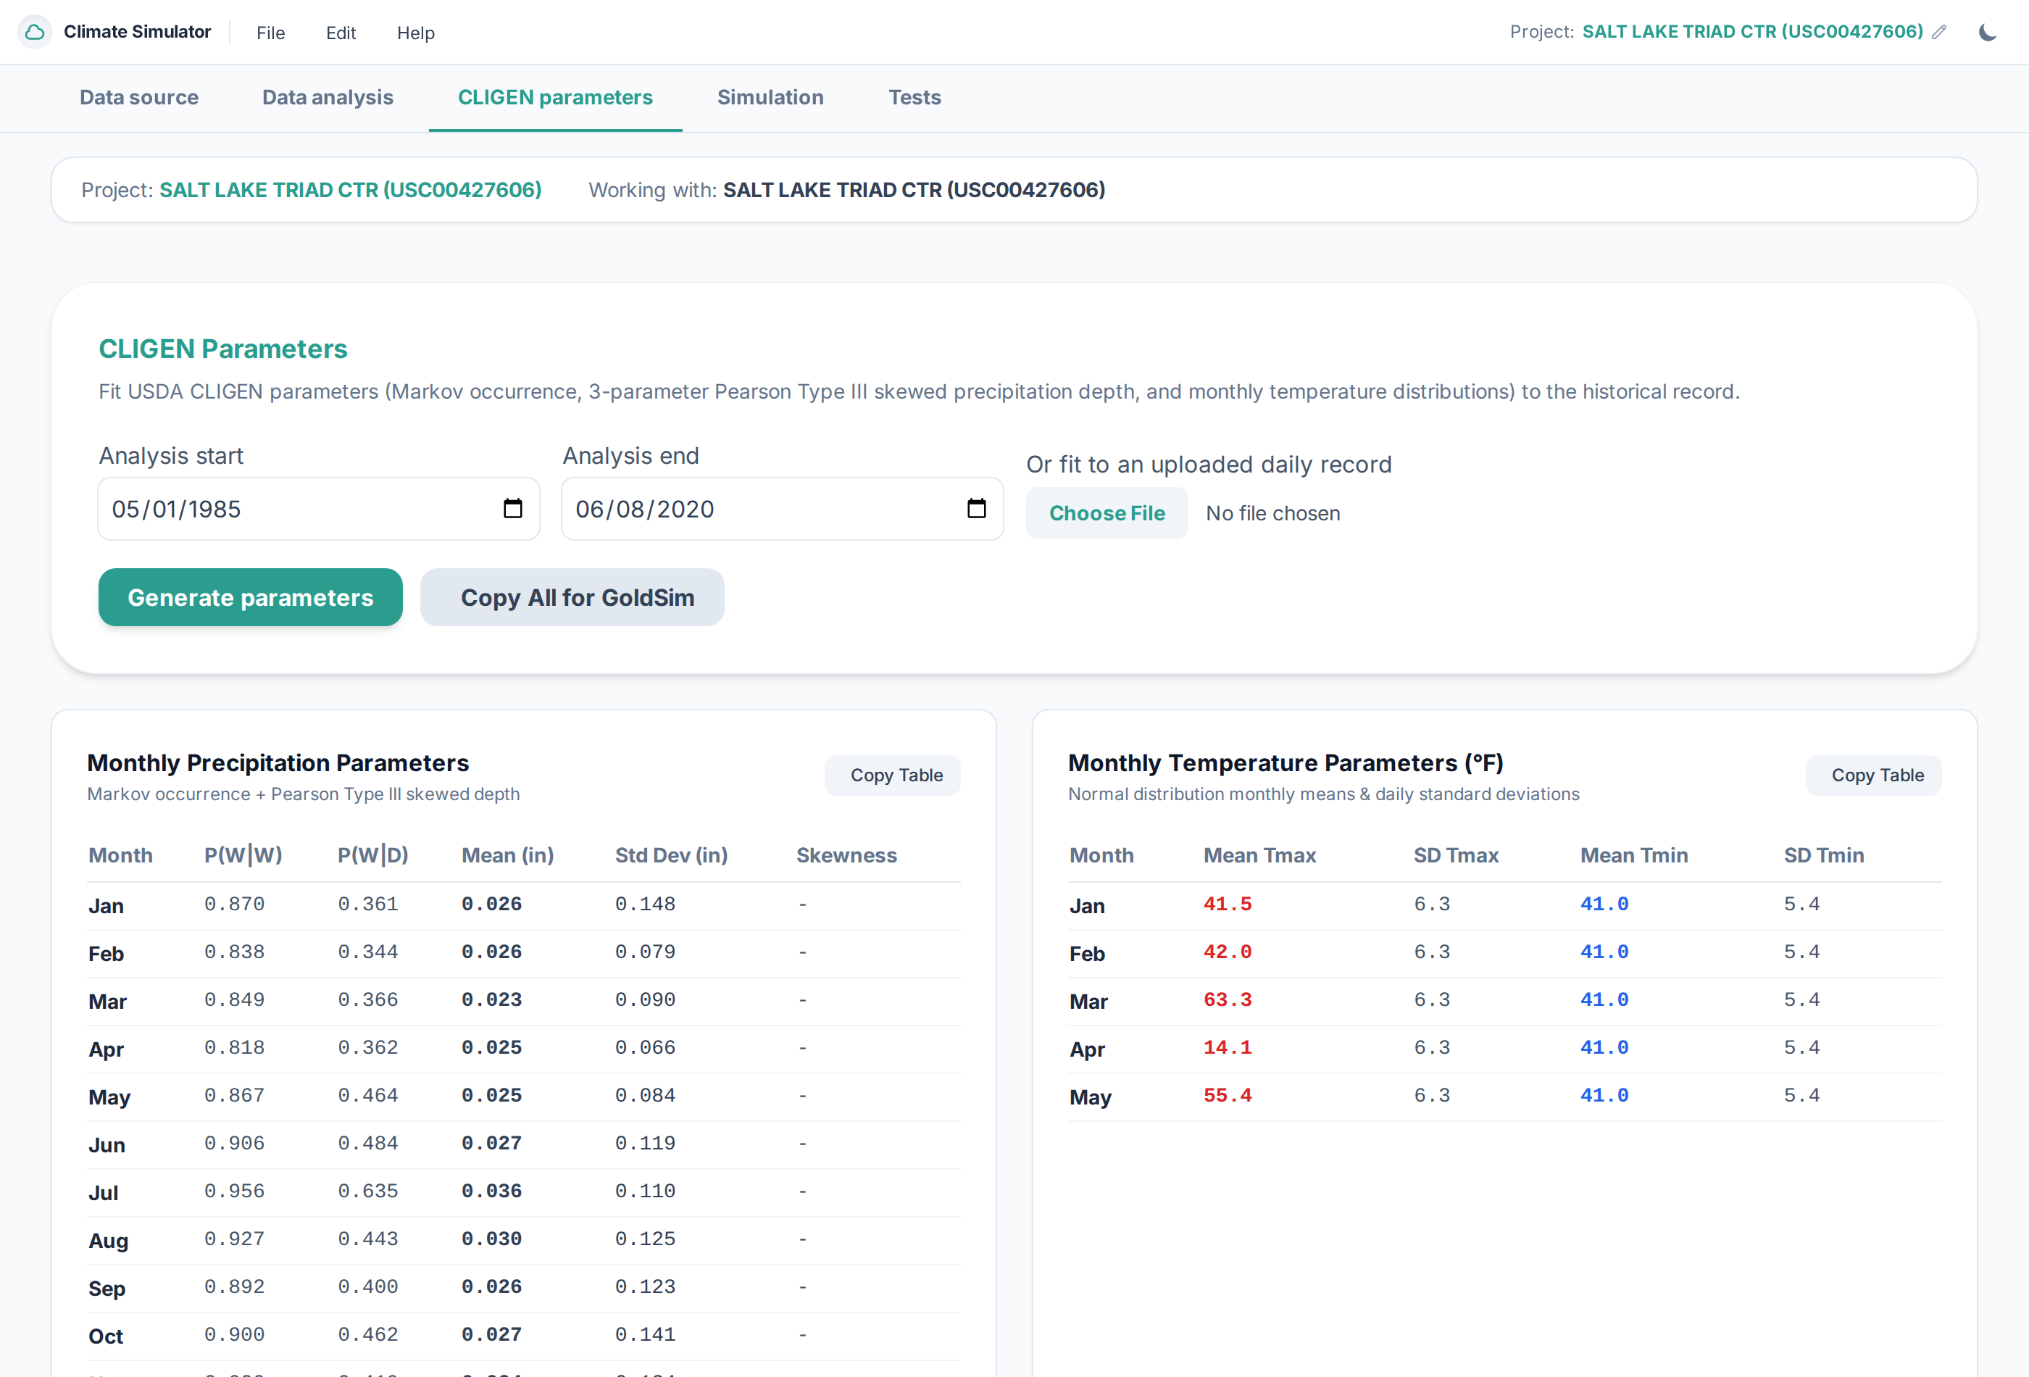The width and height of the screenshot is (2029, 1377).
Task: Select the CLIGEN parameters tab
Action: coord(555,97)
